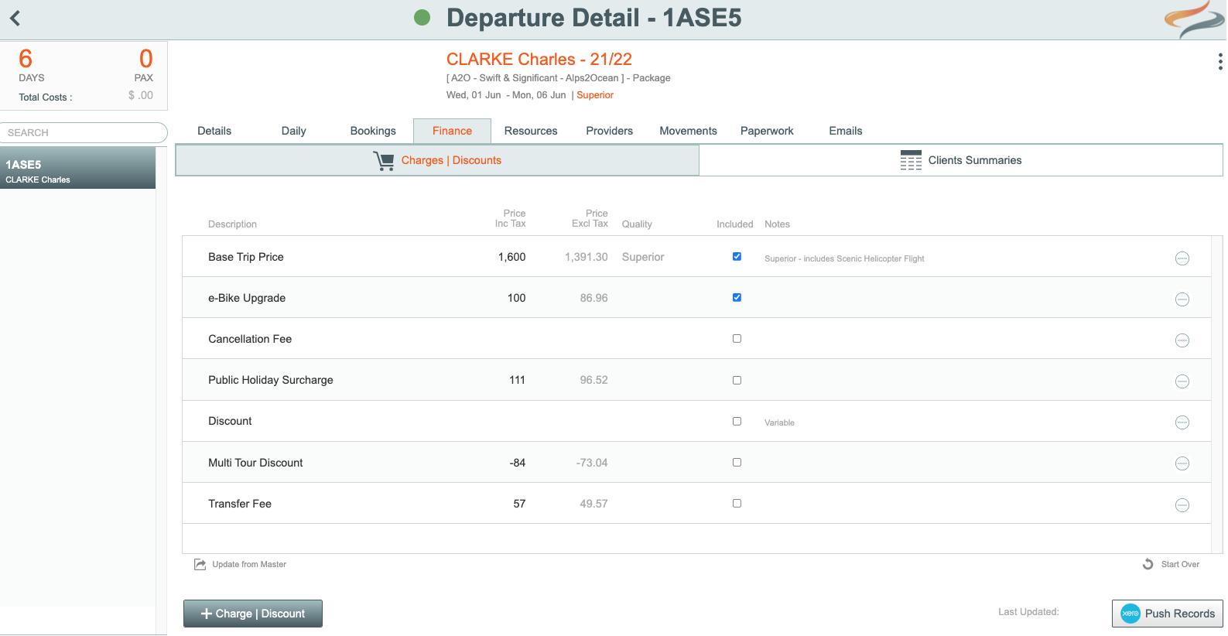Click the Cancellation Fee description

[250, 339]
